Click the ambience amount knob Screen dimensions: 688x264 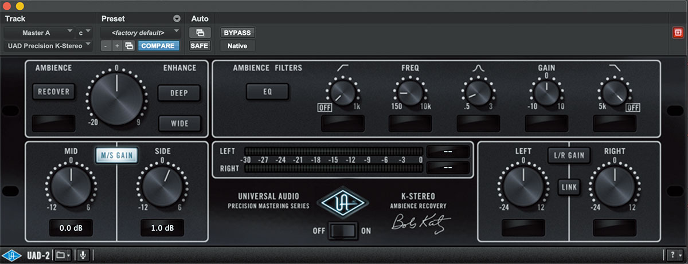point(116,99)
